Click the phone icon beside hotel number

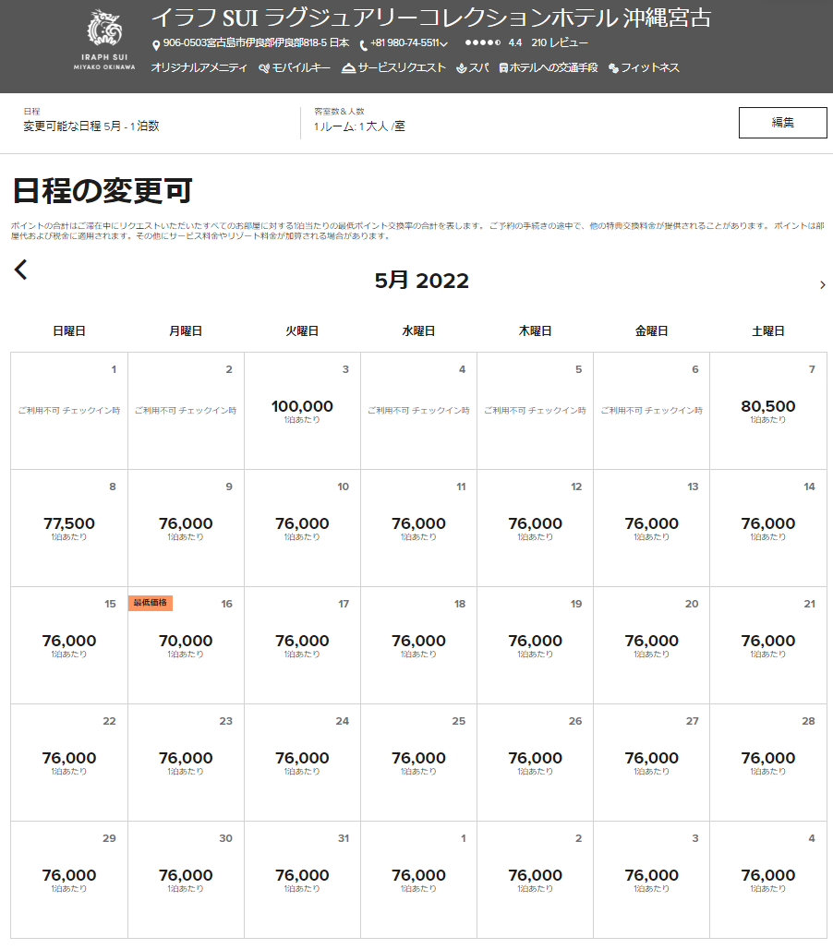(363, 44)
